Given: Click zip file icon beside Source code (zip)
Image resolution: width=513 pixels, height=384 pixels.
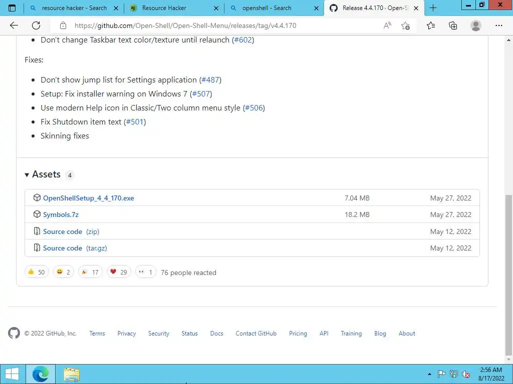Looking at the screenshot, I should [x=37, y=231].
